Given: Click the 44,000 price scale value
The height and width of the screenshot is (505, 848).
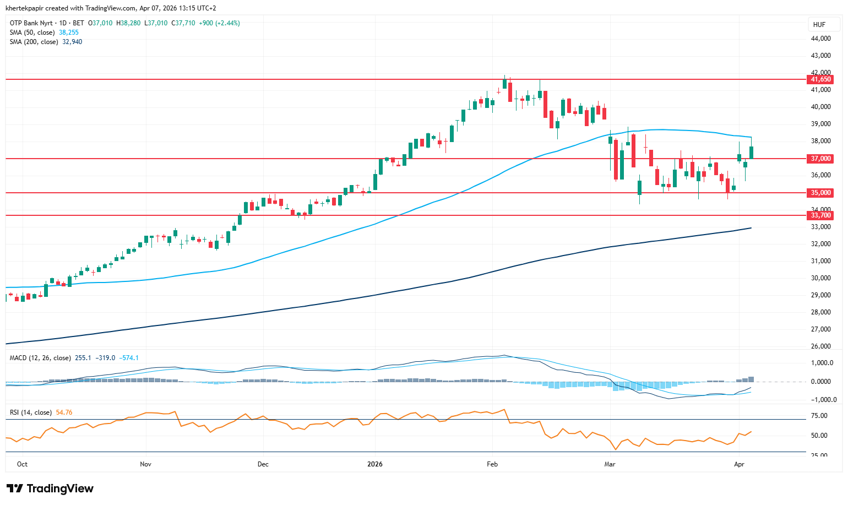Looking at the screenshot, I should click(820, 39).
